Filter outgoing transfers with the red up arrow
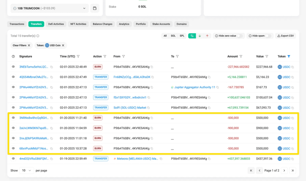Image resolution: width=306 pixels, height=181 pixels. tap(207, 36)
